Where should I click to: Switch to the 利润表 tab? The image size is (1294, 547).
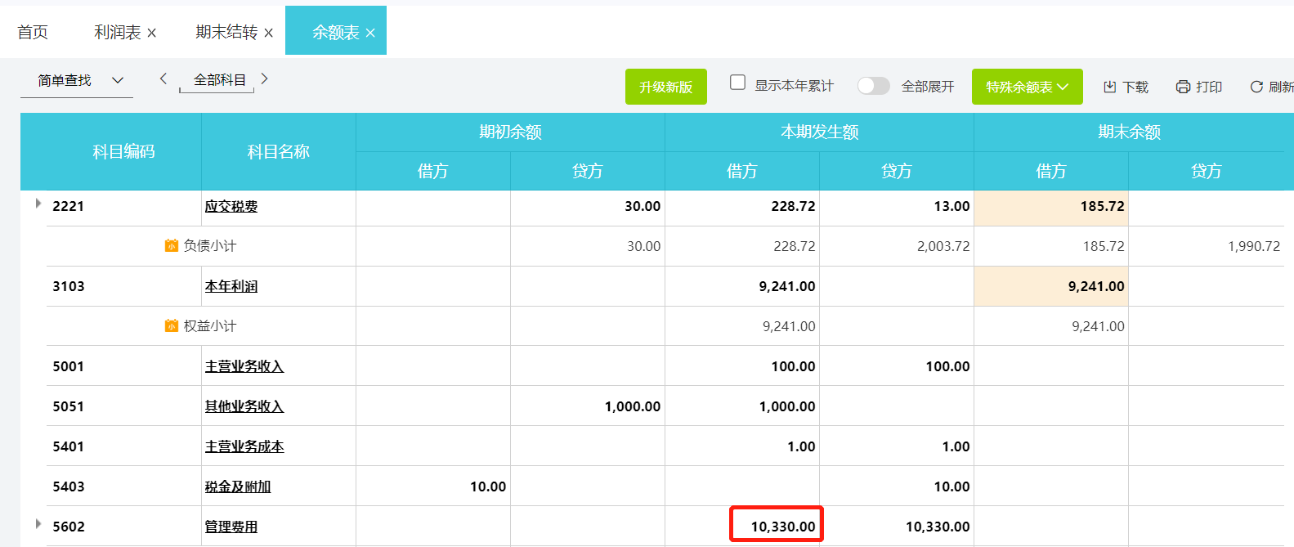pyautogui.click(x=117, y=32)
